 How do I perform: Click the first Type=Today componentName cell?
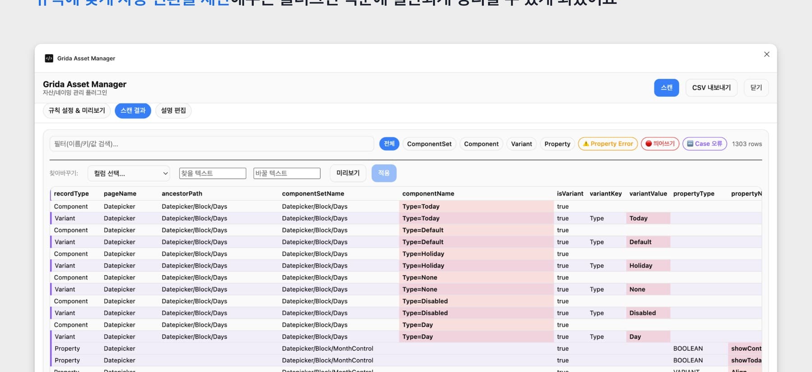[476, 206]
